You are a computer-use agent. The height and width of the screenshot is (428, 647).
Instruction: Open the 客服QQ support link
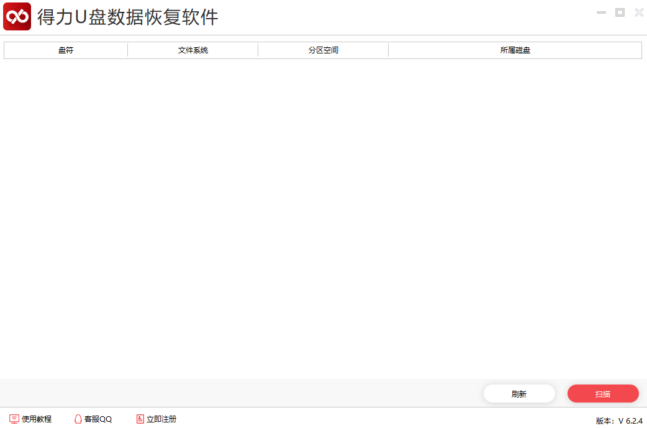[x=97, y=419]
